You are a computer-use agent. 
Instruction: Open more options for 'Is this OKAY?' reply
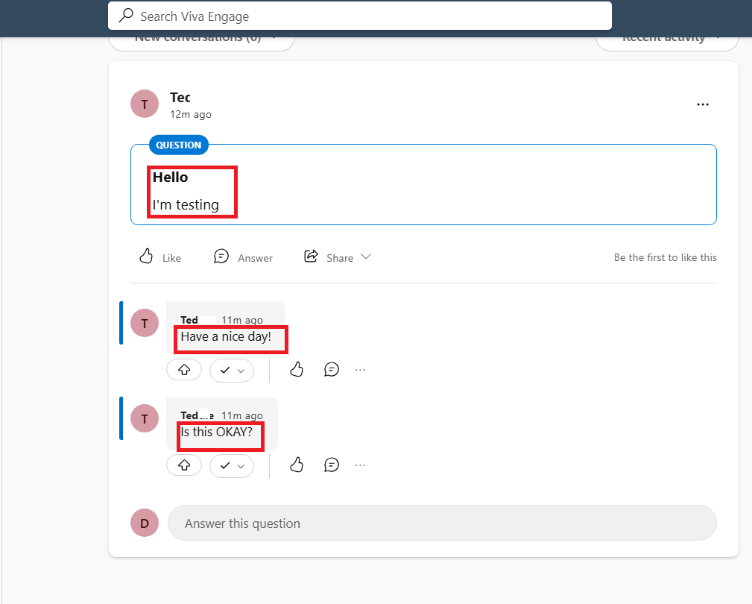pyautogui.click(x=360, y=465)
